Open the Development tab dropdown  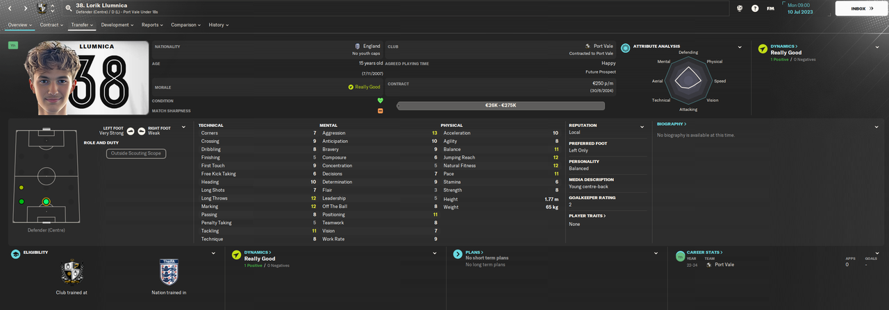pos(117,25)
